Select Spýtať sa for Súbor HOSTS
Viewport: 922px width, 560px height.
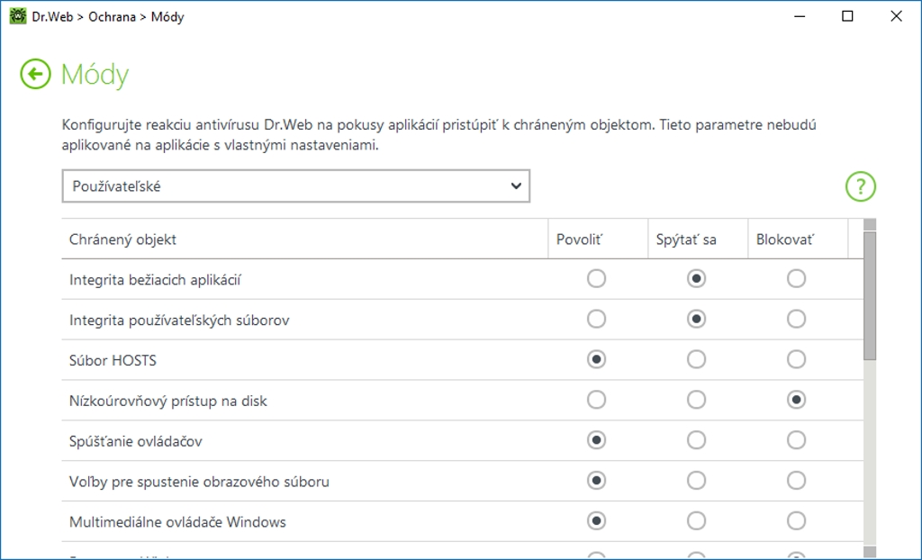[x=696, y=360]
